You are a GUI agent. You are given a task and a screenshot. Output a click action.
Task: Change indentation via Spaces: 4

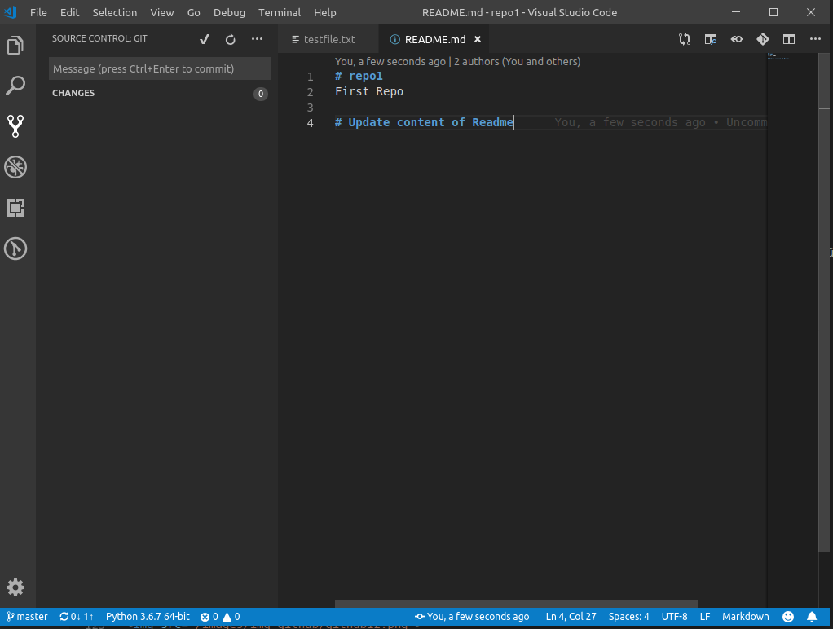coord(628,617)
